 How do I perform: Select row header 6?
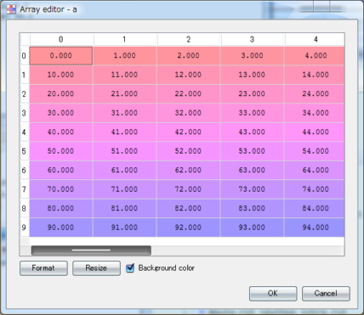pos(25,171)
